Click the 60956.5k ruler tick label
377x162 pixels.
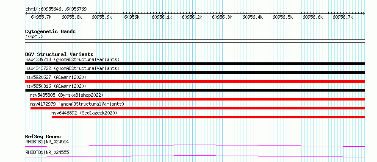[x=283, y=17]
